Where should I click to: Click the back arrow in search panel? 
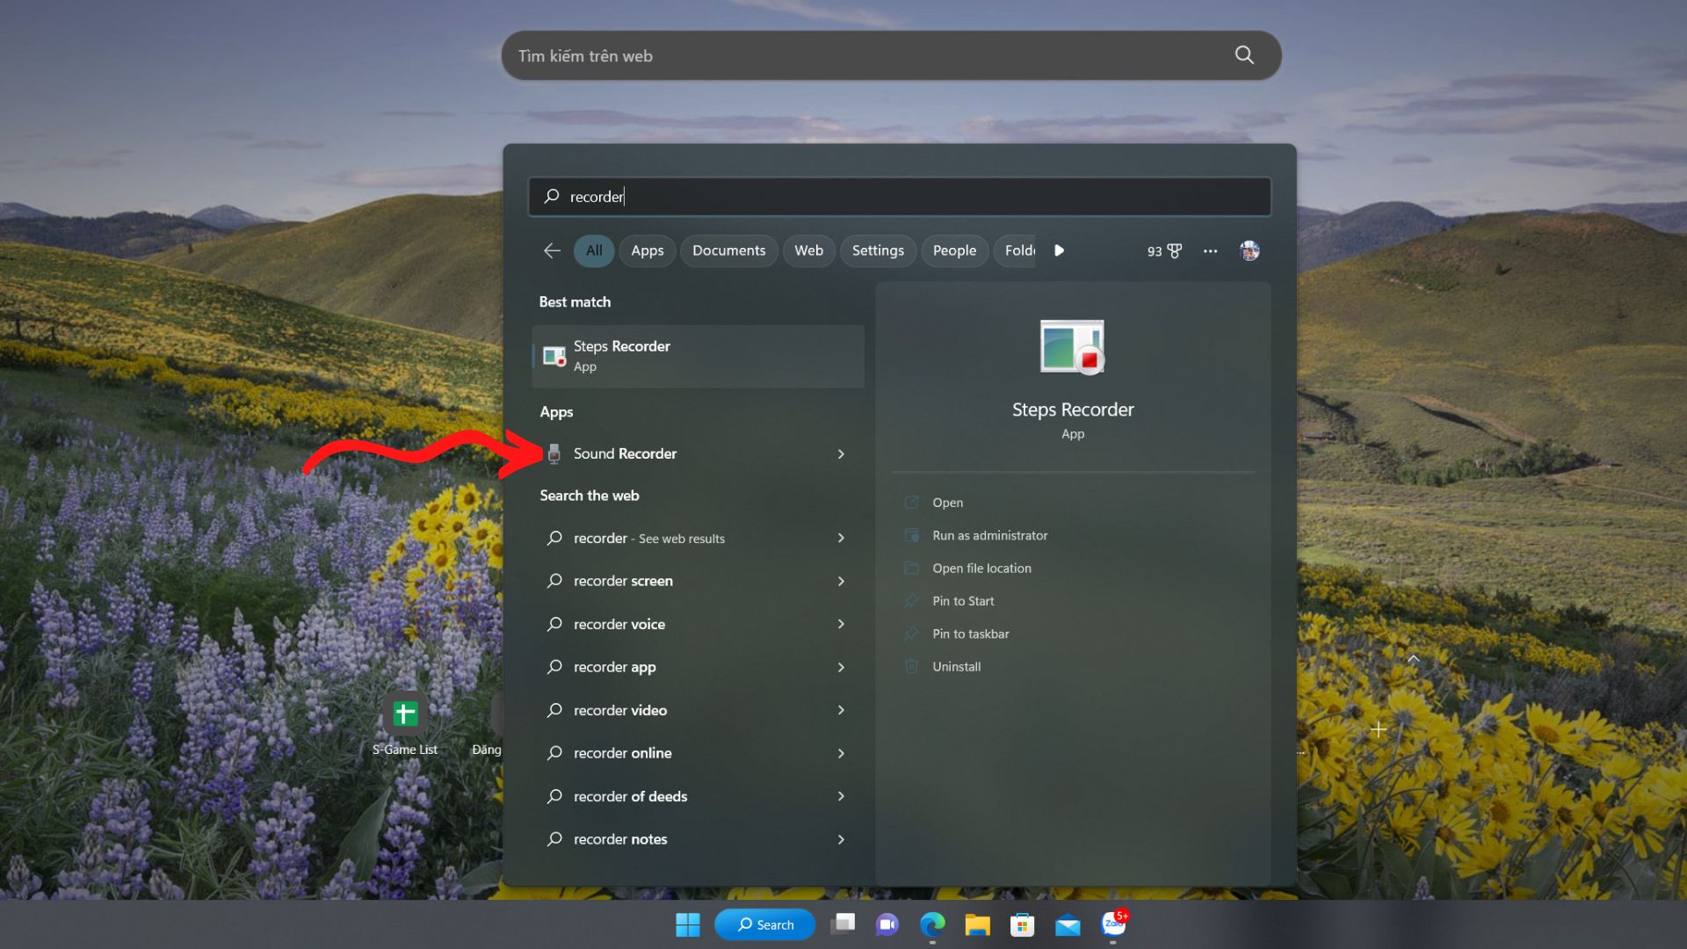tap(552, 250)
